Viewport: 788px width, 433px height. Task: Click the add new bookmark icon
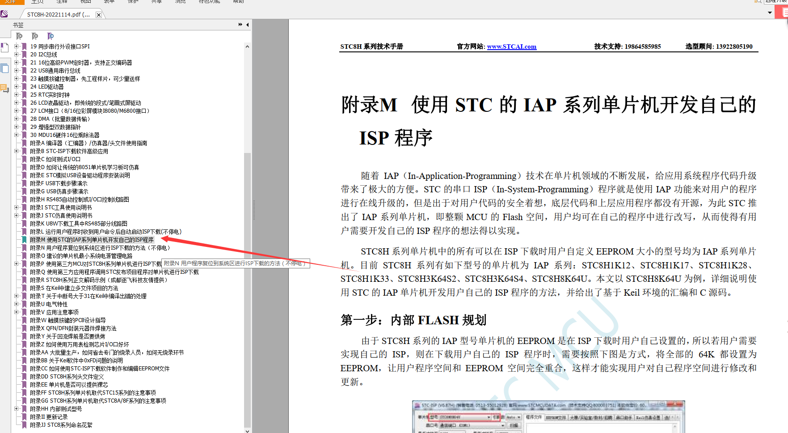35,36
